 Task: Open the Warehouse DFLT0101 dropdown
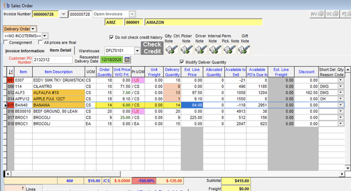point(137,51)
